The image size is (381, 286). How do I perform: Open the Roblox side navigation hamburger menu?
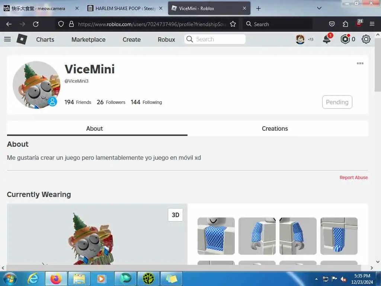(x=7, y=39)
